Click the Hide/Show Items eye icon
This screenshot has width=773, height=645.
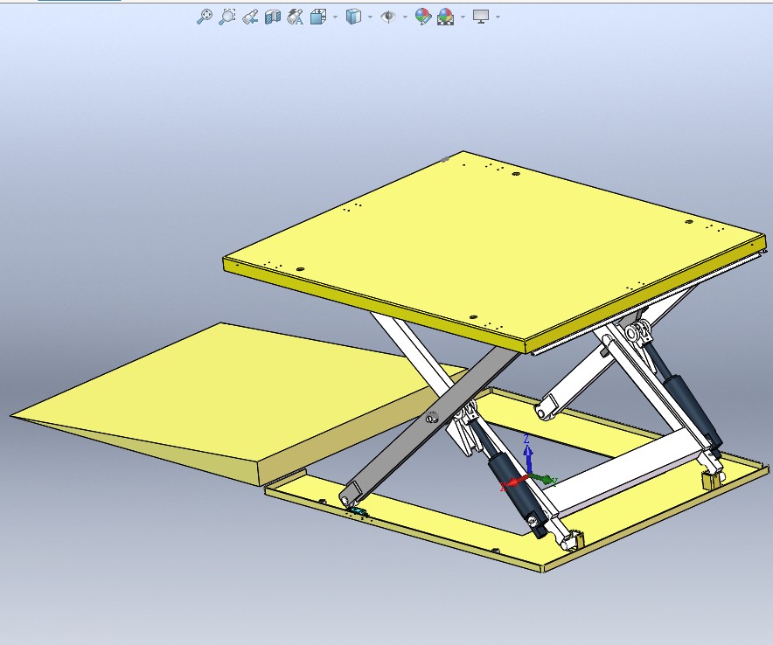[388, 15]
